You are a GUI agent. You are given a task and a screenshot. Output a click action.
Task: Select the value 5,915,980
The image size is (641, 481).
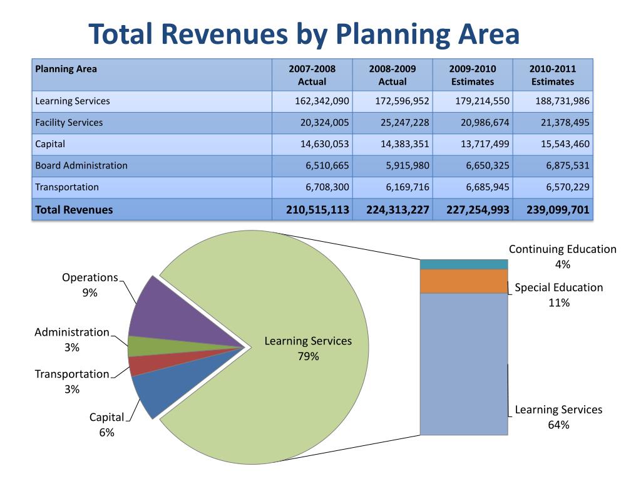(408, 165)
